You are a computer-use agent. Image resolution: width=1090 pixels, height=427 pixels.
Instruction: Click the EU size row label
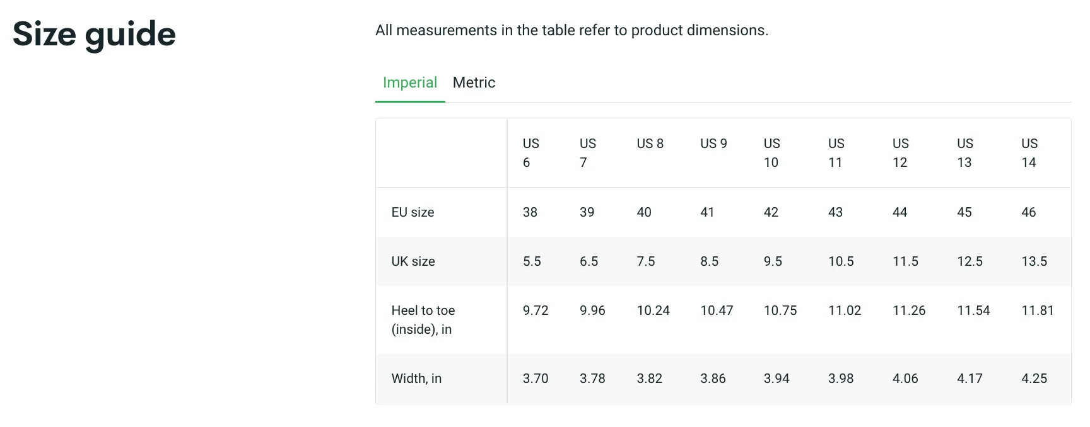tap(413, 212)
